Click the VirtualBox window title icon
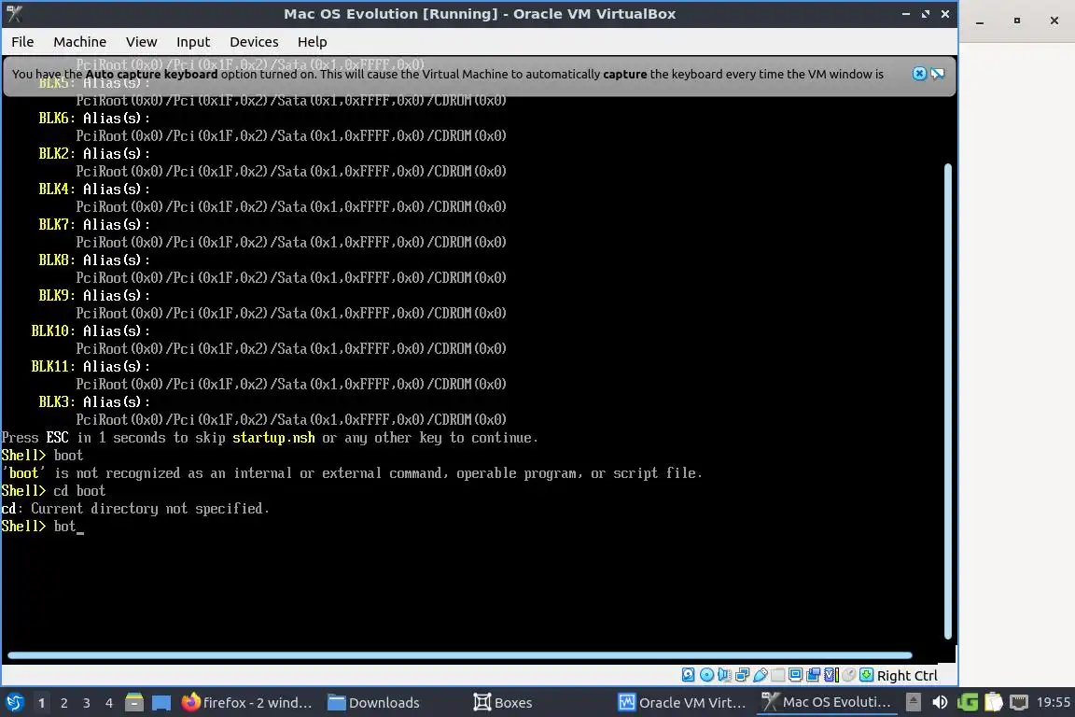This screenshot has height=717, width=1075. (14, 14)
